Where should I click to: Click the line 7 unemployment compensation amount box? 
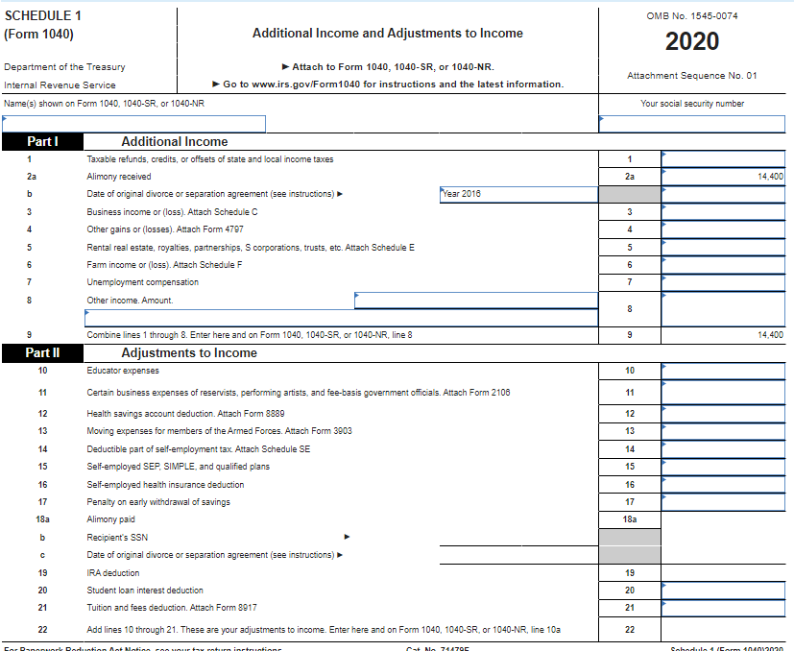[725, 281]
